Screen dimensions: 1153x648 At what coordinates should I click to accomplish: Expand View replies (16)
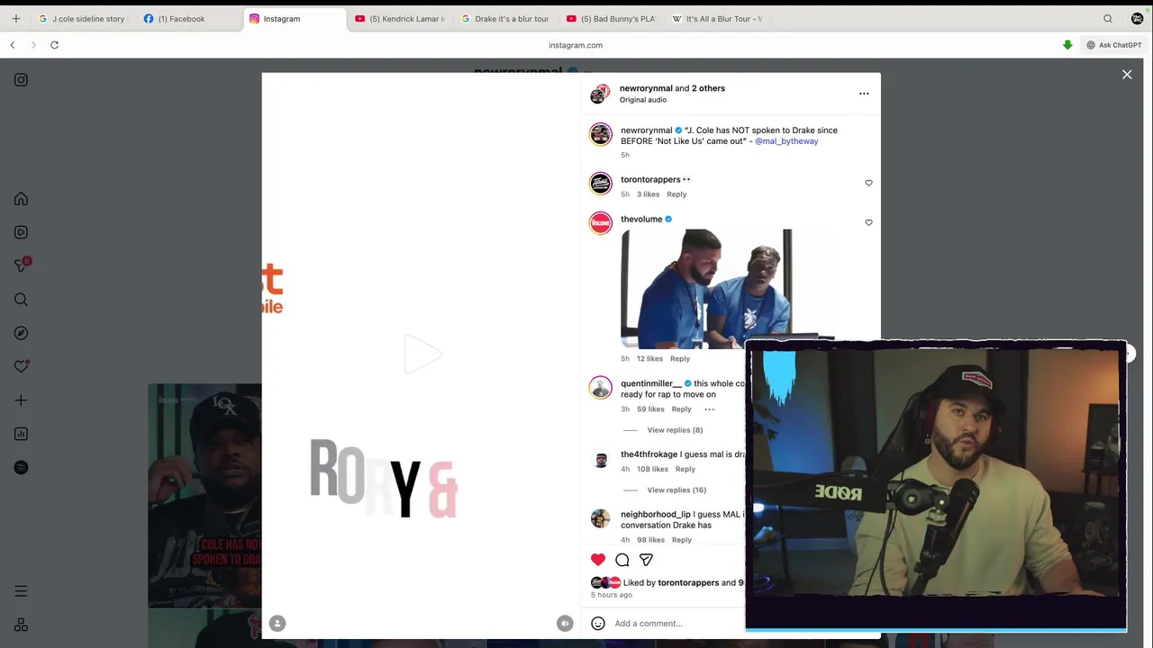coord(676,490)
